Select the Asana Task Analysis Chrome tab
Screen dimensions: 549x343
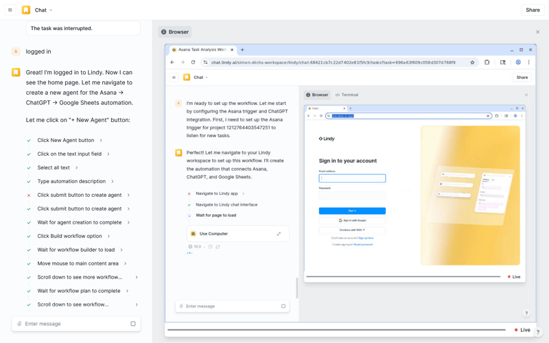pos(201,50)
